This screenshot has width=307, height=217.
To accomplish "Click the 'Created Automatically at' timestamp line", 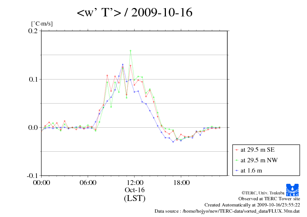I will pos(252,205).
